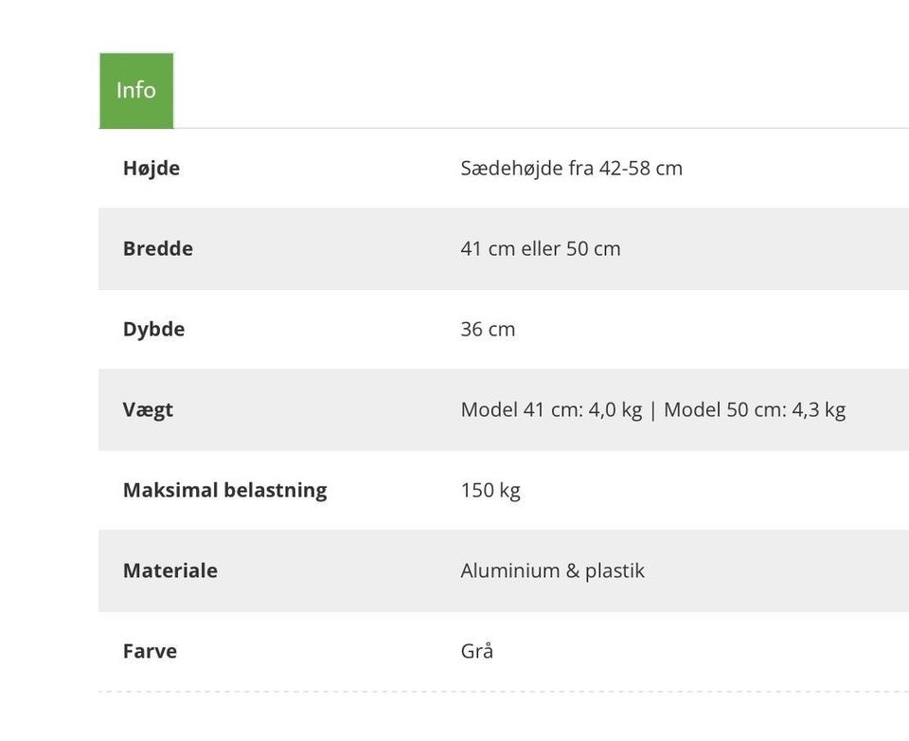Image resolution: width=909 pixels, height=741 pixels.
Task: Click the 150 kg value
Action: point(490,490)
